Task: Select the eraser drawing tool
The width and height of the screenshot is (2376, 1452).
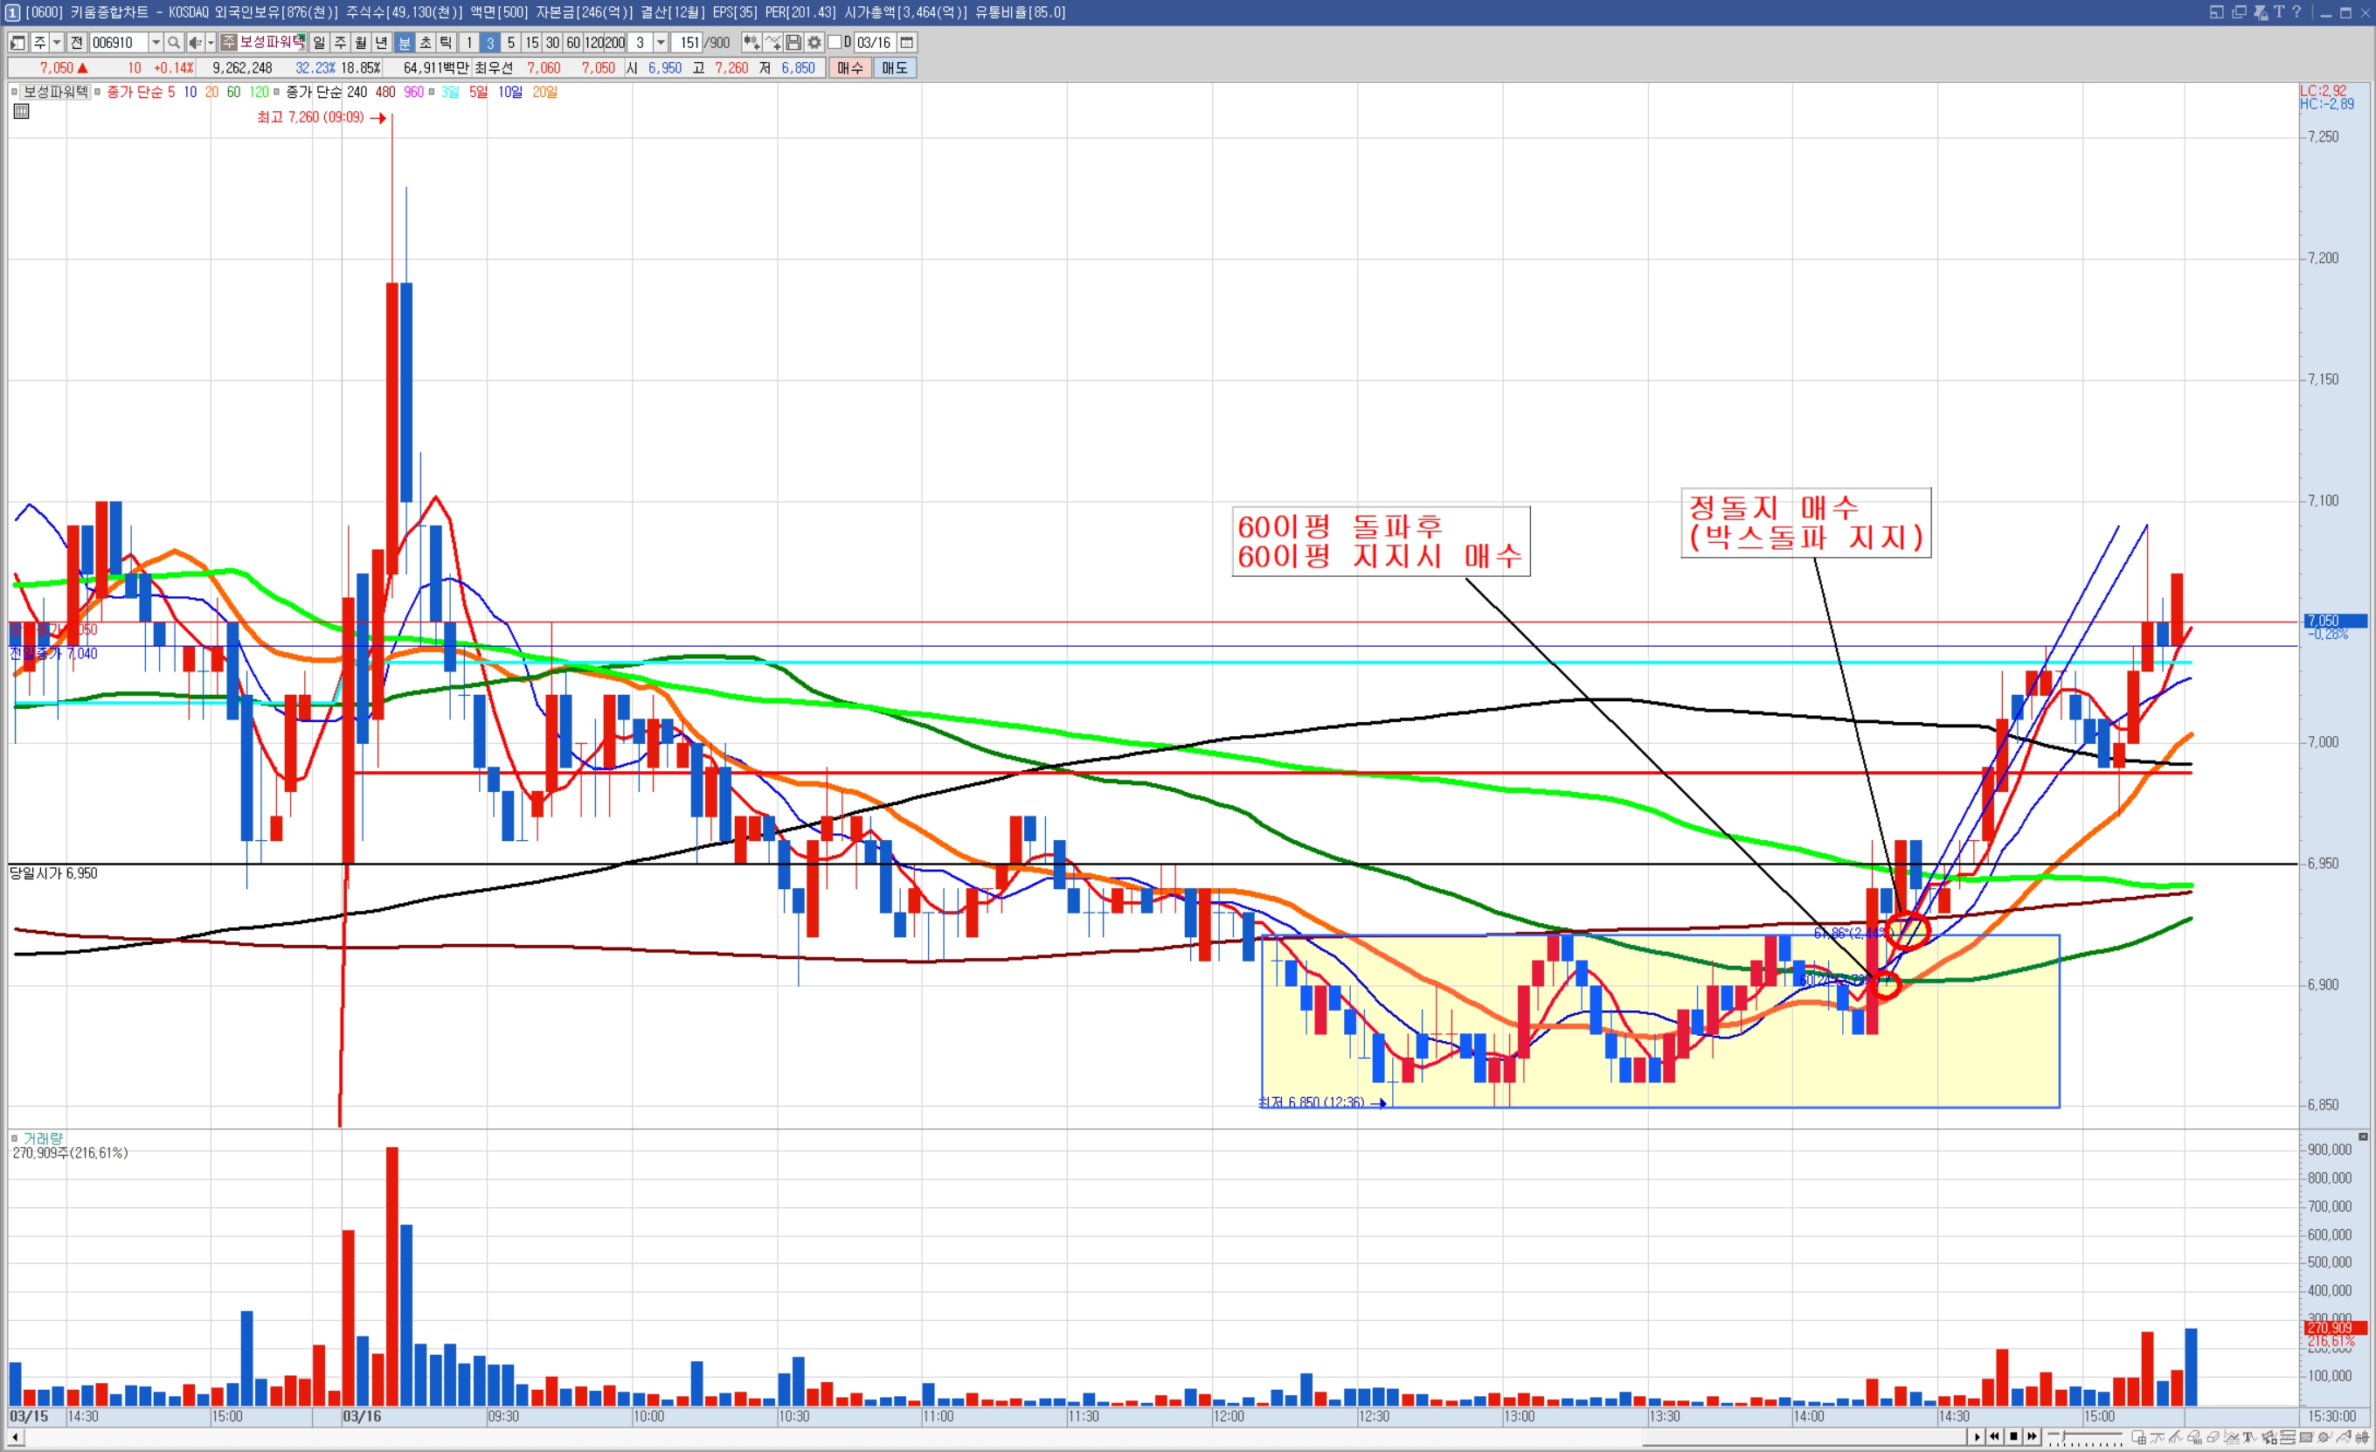Action: click(x=2213, y=1437)
